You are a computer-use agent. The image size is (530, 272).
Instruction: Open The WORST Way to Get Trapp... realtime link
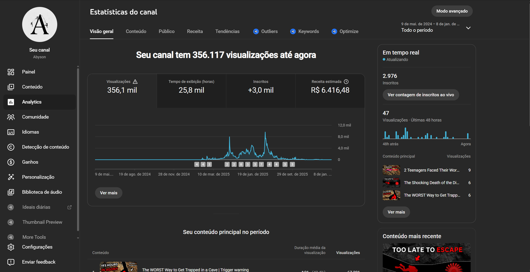432,196
